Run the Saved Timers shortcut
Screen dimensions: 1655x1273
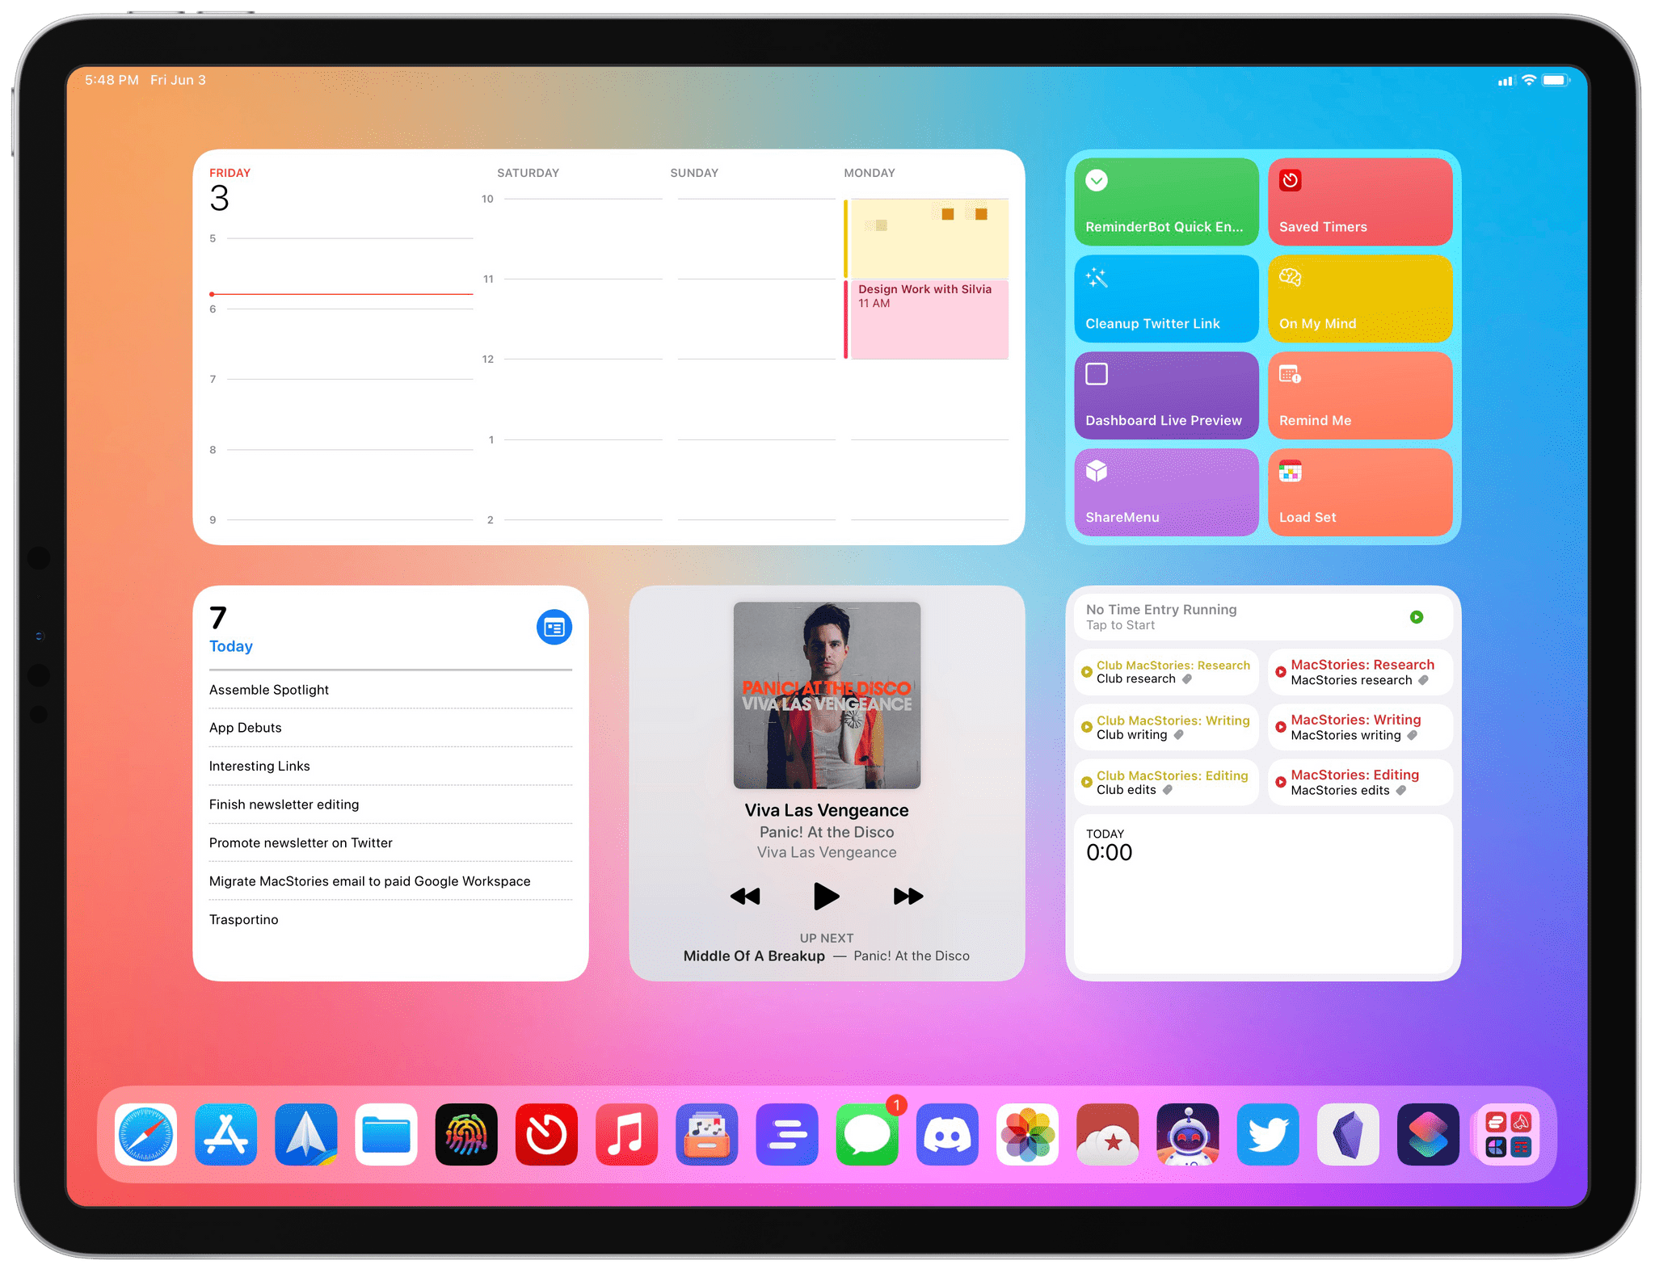pos(1360,202)
